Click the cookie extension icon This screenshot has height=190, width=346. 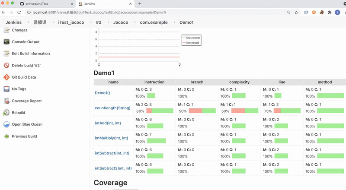pos(322,13)
